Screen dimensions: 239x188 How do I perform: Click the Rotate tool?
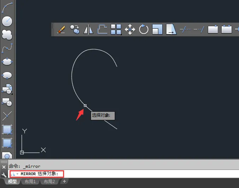click(x=144, y=29)
